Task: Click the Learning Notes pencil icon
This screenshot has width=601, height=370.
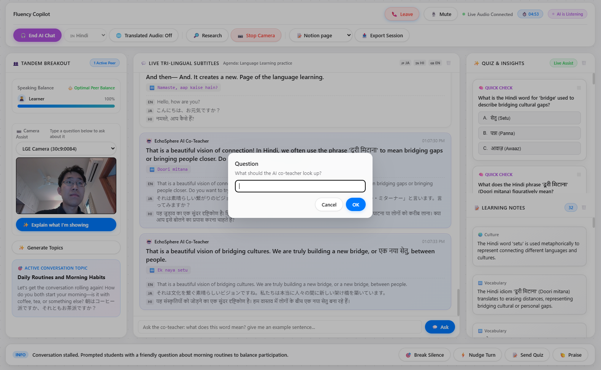Action: (476, 208)
